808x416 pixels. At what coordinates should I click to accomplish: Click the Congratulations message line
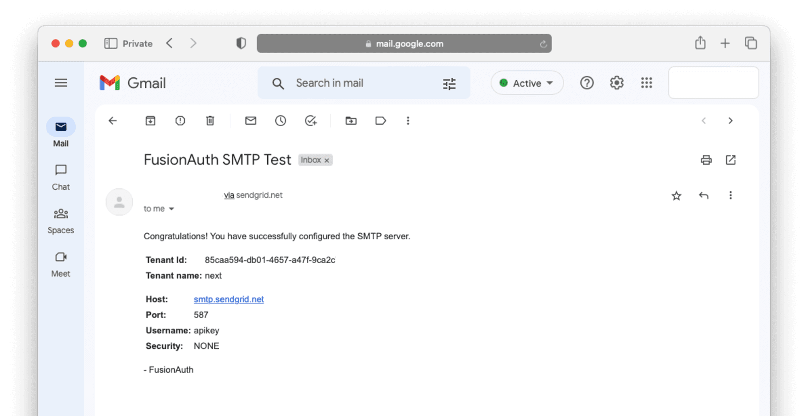click(x=277, y=236)
